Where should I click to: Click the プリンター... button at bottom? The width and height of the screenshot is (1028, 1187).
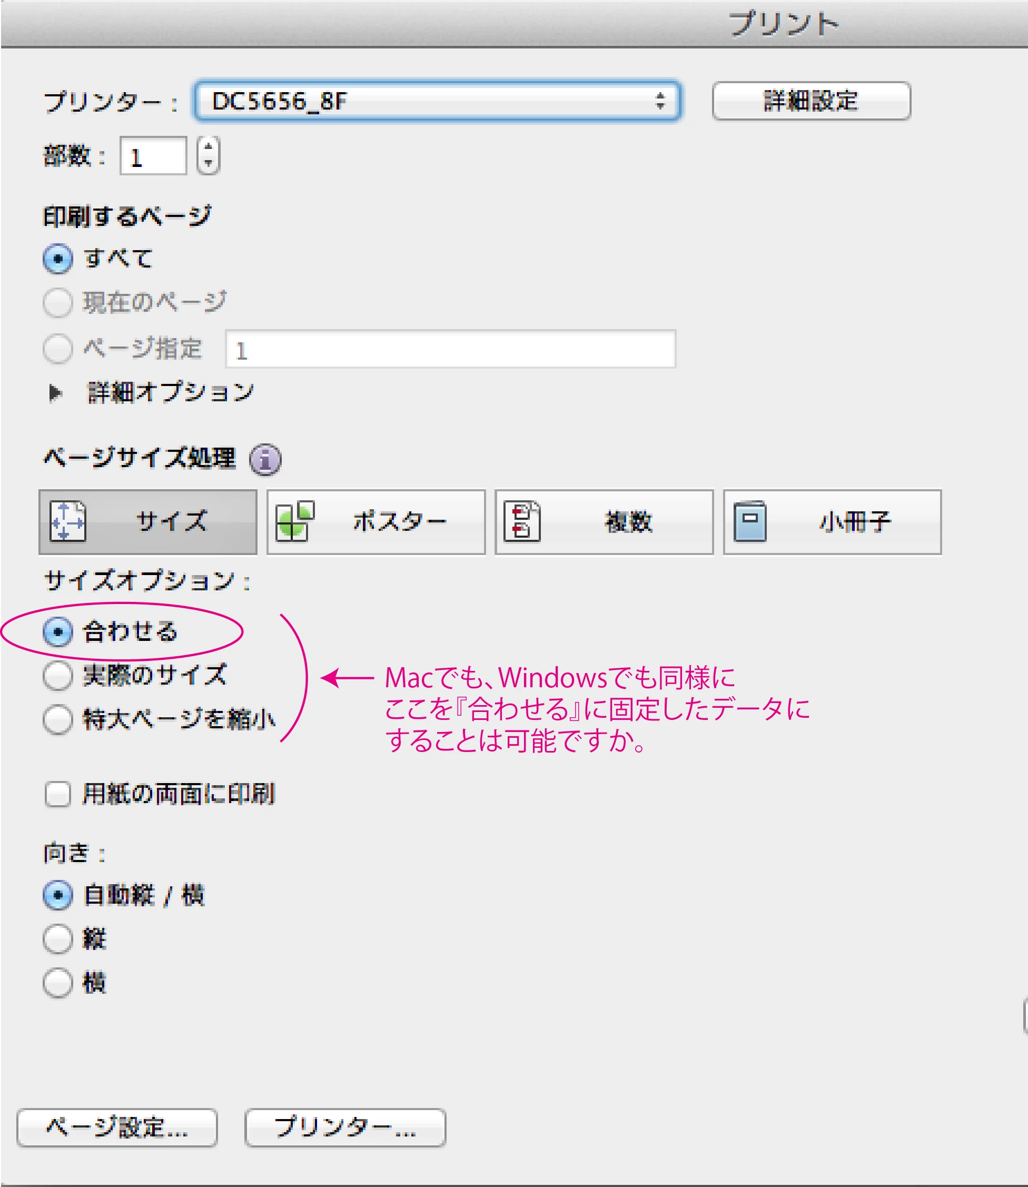pos(345,1127)
